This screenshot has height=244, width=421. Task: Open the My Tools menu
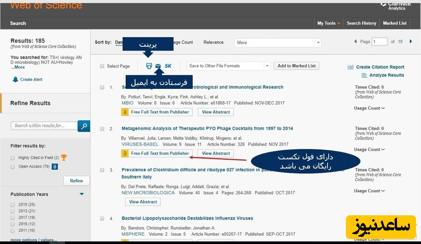point(328,23)
